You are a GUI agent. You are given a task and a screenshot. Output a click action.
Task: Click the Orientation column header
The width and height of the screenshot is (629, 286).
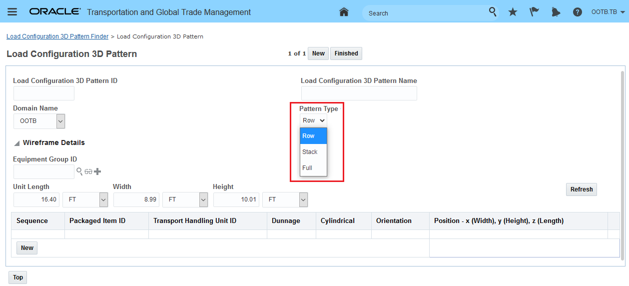[x=400, y=221]
